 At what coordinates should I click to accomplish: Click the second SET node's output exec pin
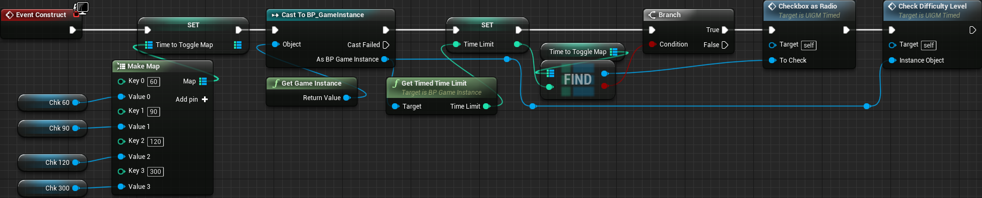518,30
